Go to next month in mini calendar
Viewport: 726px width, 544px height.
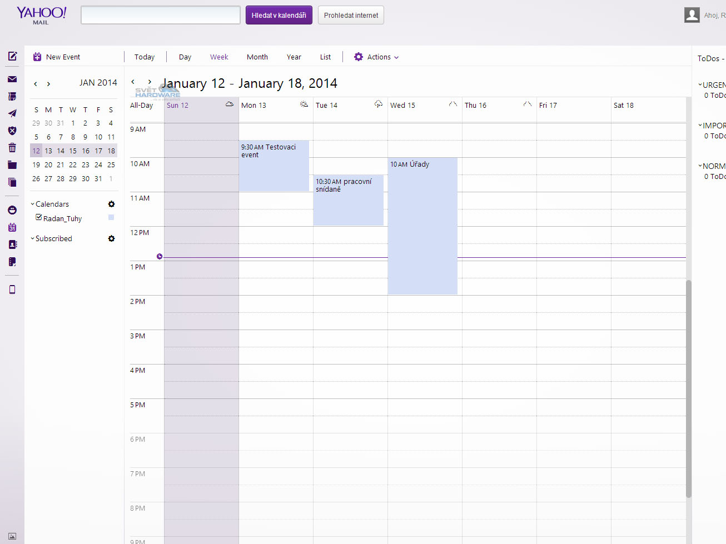(49, 84)
